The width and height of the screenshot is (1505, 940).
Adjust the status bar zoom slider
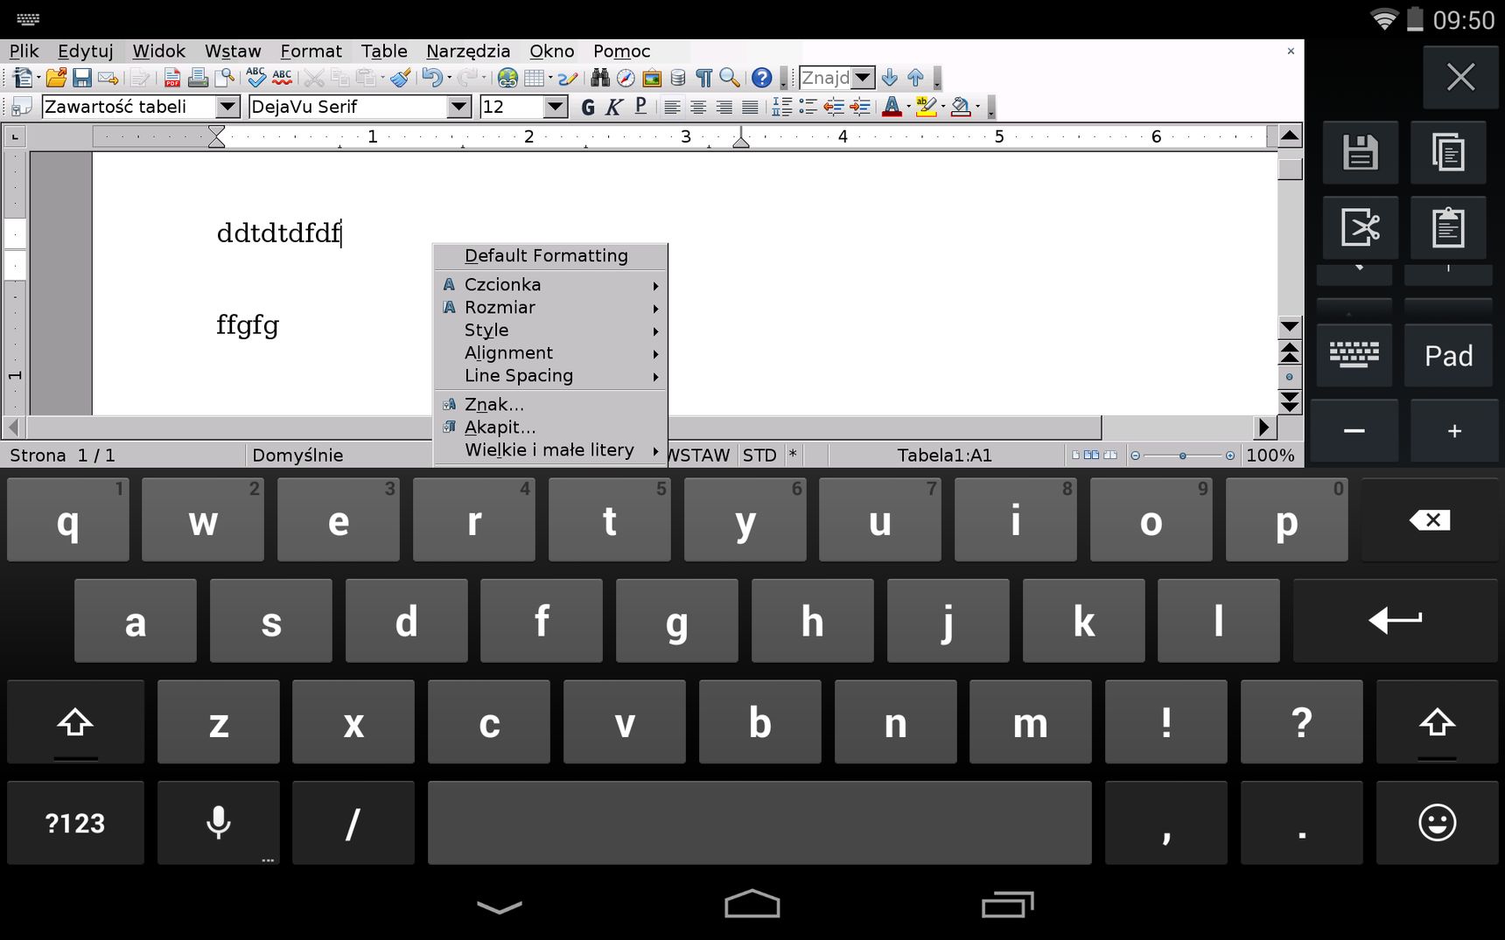point(1182,456)
